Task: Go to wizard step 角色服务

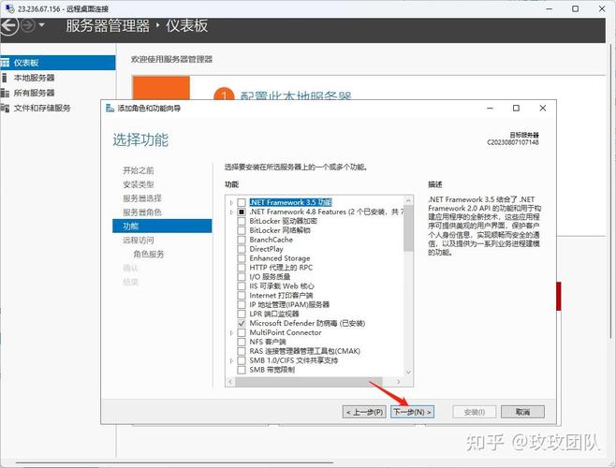Action: click(149, 255)
